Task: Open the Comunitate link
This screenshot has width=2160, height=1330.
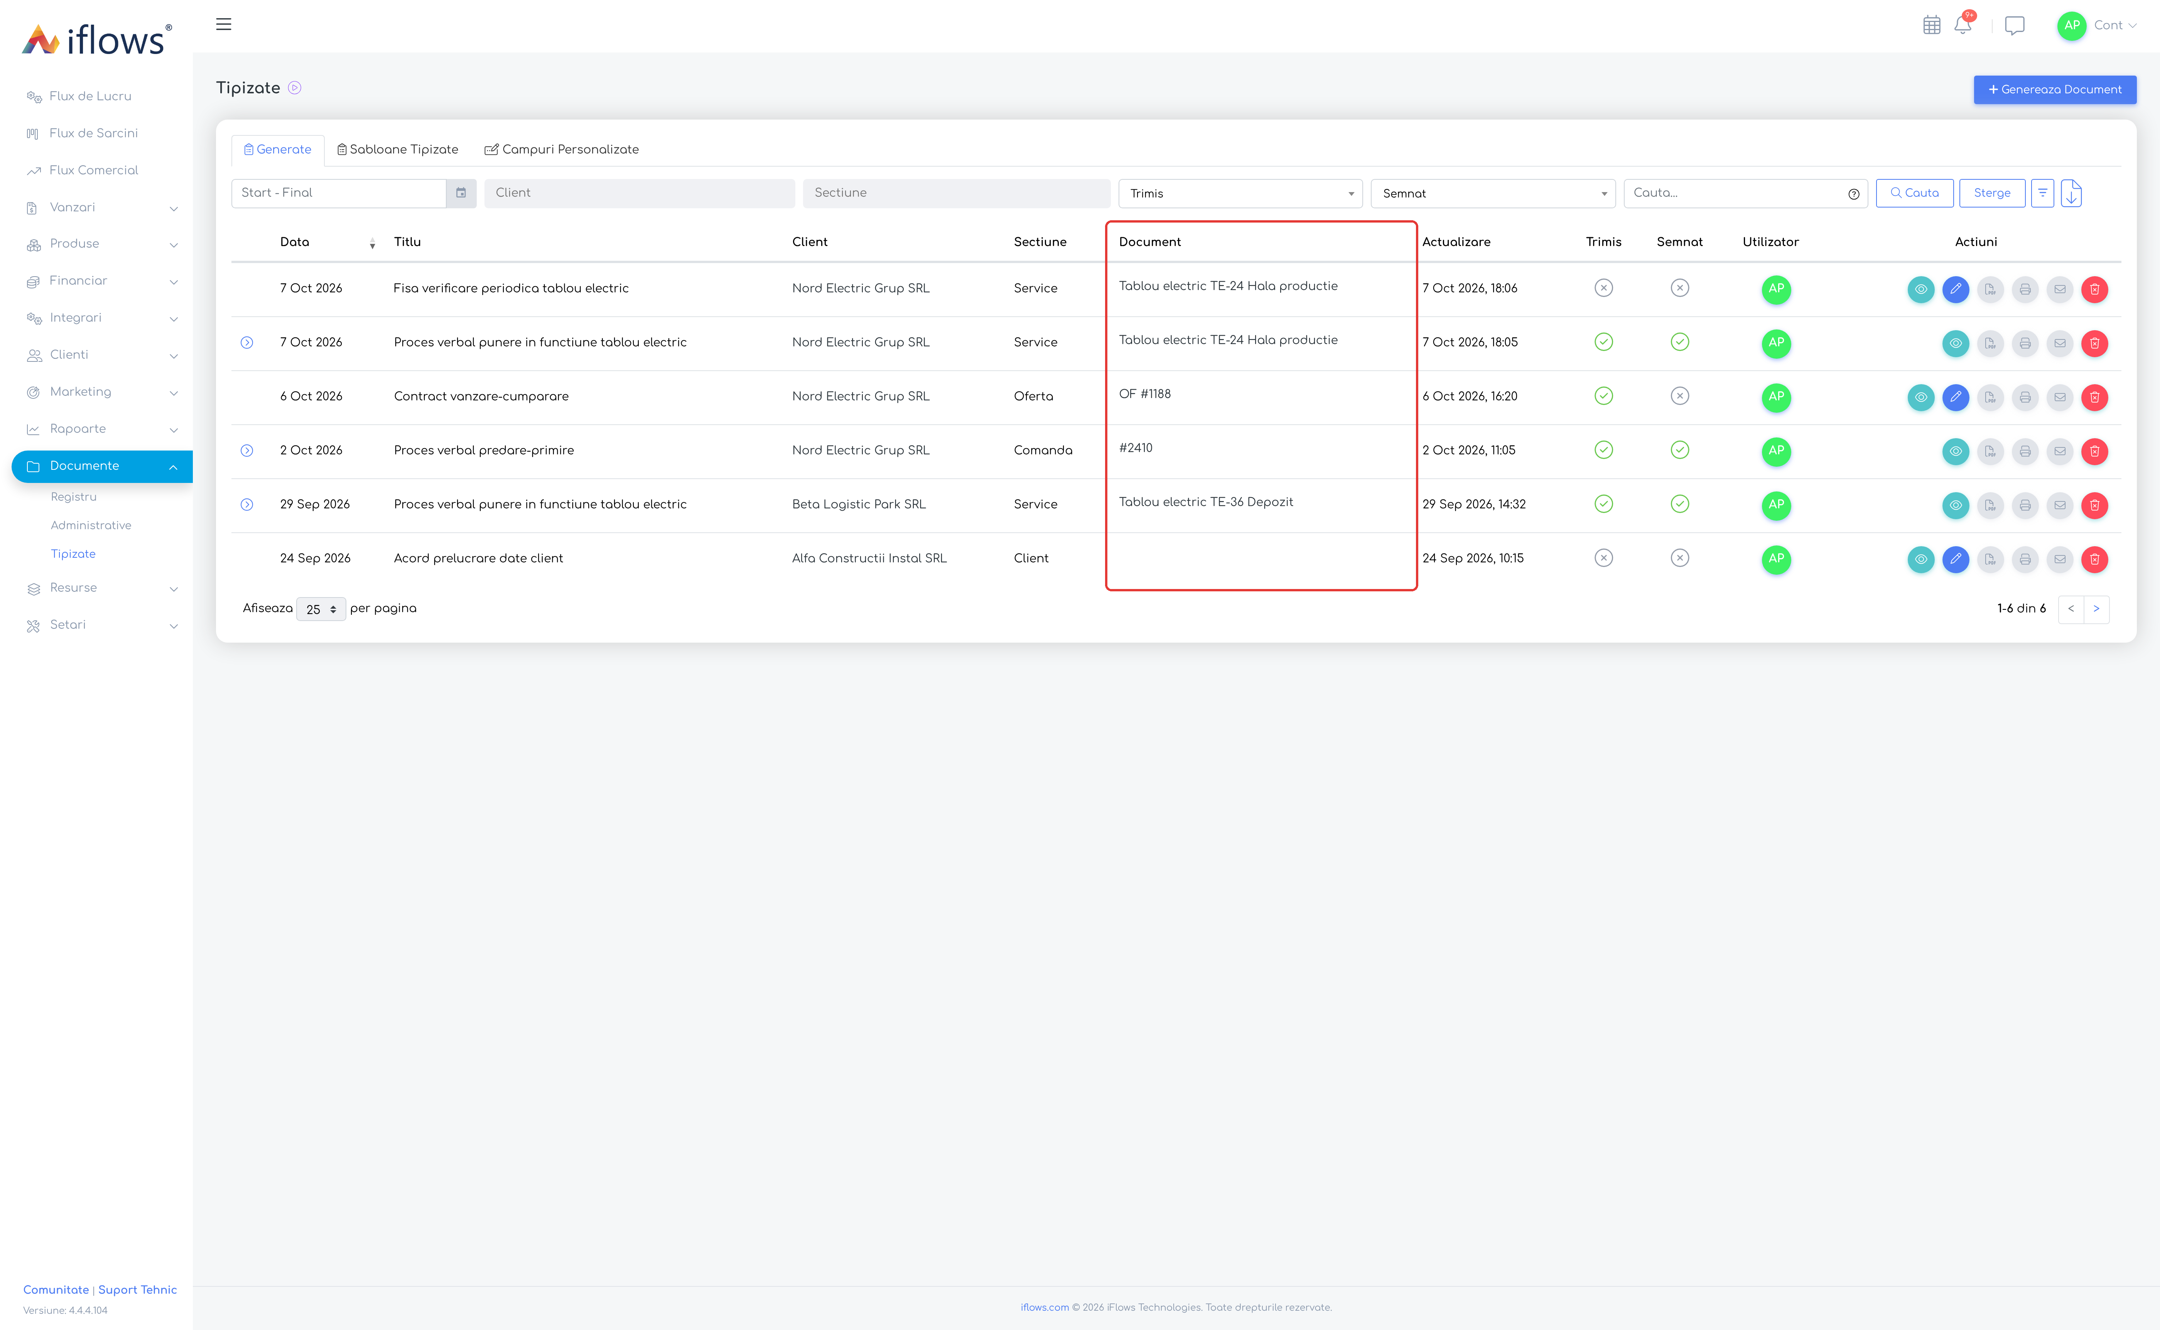Action: tap(56, 1289)
